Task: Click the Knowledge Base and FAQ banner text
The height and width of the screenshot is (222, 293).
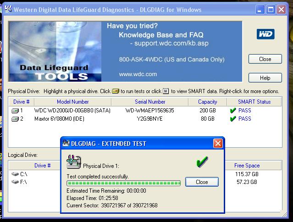Action: coord(161,35)
